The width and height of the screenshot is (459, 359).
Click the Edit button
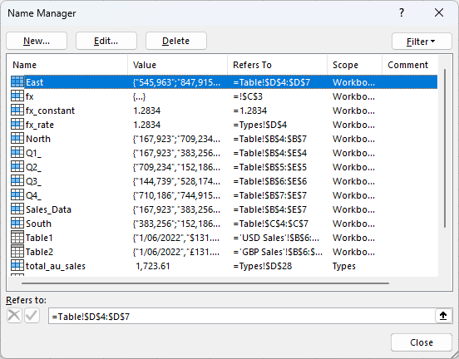click(x=106, y=41)
